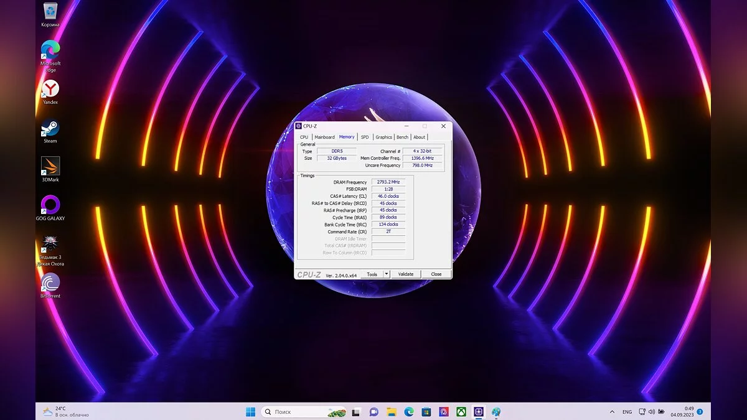
Task: Open the Graphics tab in CPU-Z
Action: (x=383, y=137)
